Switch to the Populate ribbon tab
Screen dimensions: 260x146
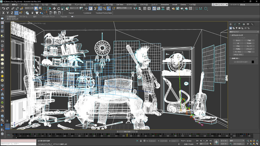pos(64,17)
